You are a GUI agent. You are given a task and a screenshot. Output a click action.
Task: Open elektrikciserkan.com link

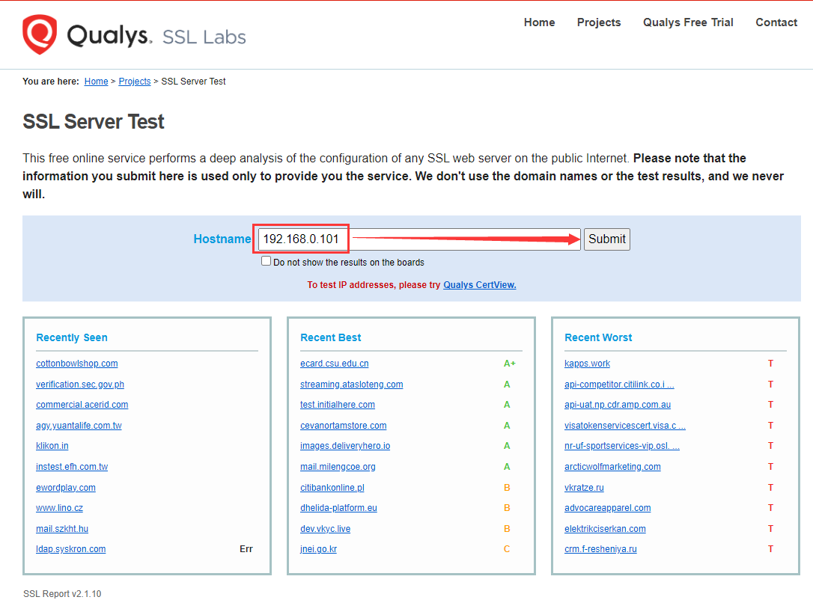coord(605,529)
